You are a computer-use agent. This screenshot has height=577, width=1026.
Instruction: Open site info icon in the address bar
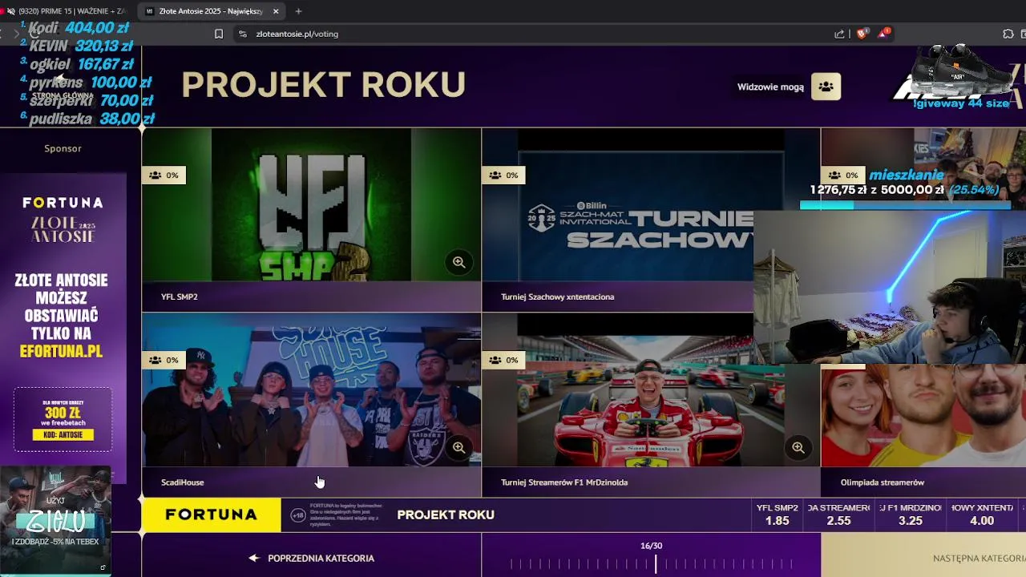coord(243,34)
